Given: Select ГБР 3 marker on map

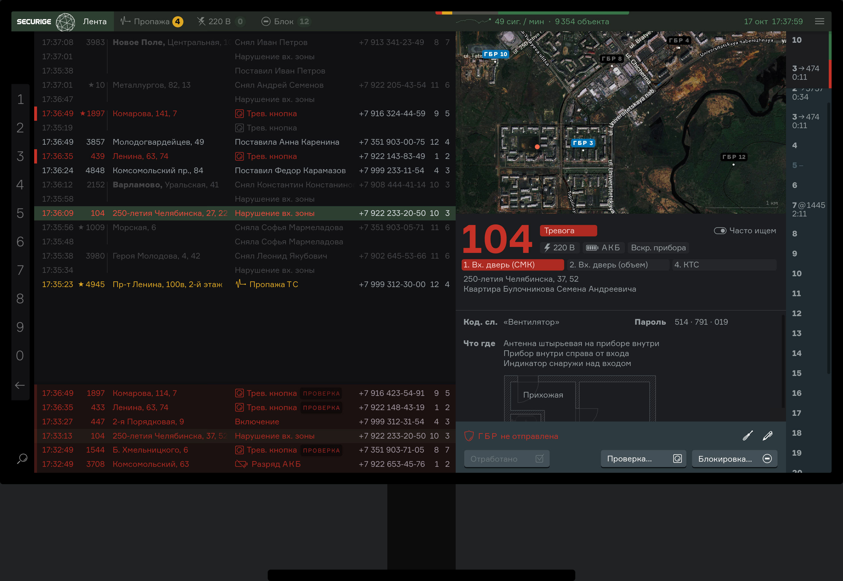Looking at the screenshot, I should [x=583, y=143].
